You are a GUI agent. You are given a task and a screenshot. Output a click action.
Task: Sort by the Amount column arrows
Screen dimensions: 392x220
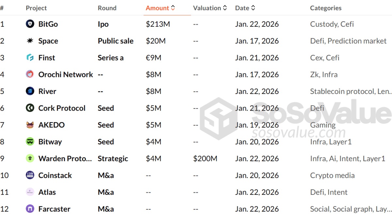(173, 8)
